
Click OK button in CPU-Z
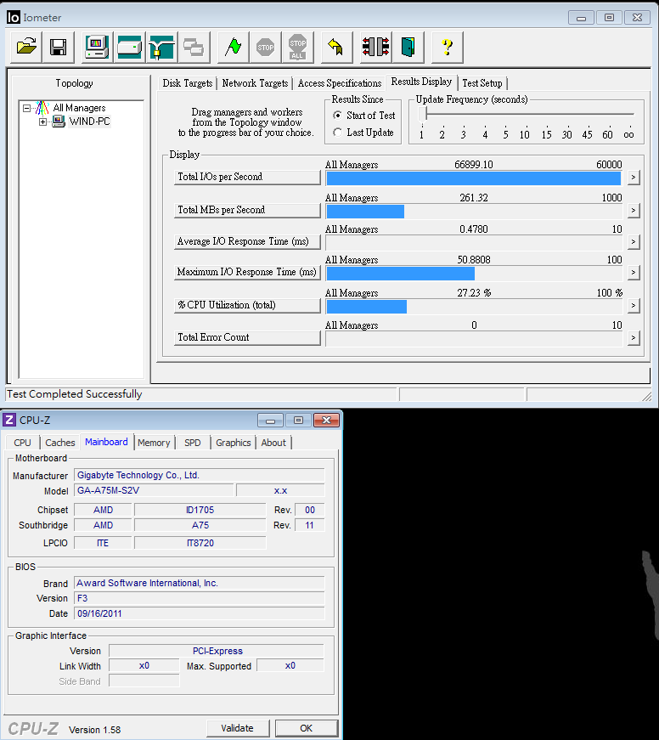tap(307, 728)
